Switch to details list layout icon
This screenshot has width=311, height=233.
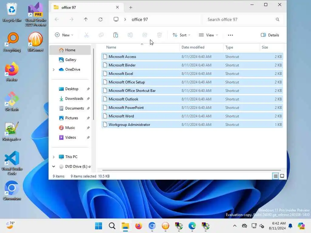[276, 176]
